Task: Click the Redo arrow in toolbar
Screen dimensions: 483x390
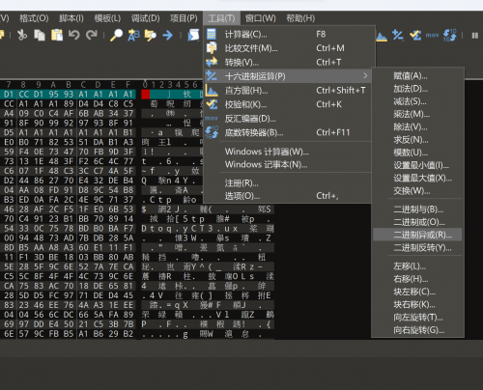Action: click(92, 35)
